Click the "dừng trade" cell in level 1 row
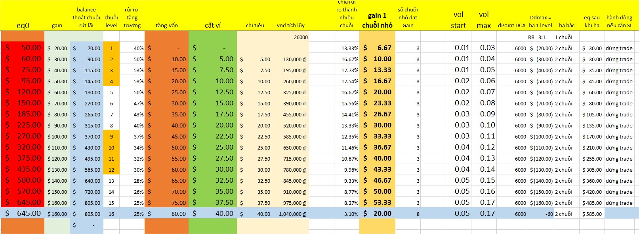This screenshot has height=234, width=639. coord(619,48)
